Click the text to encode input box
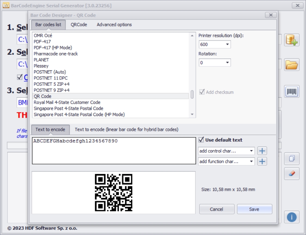The image size is (306, 235). (114, 151)
